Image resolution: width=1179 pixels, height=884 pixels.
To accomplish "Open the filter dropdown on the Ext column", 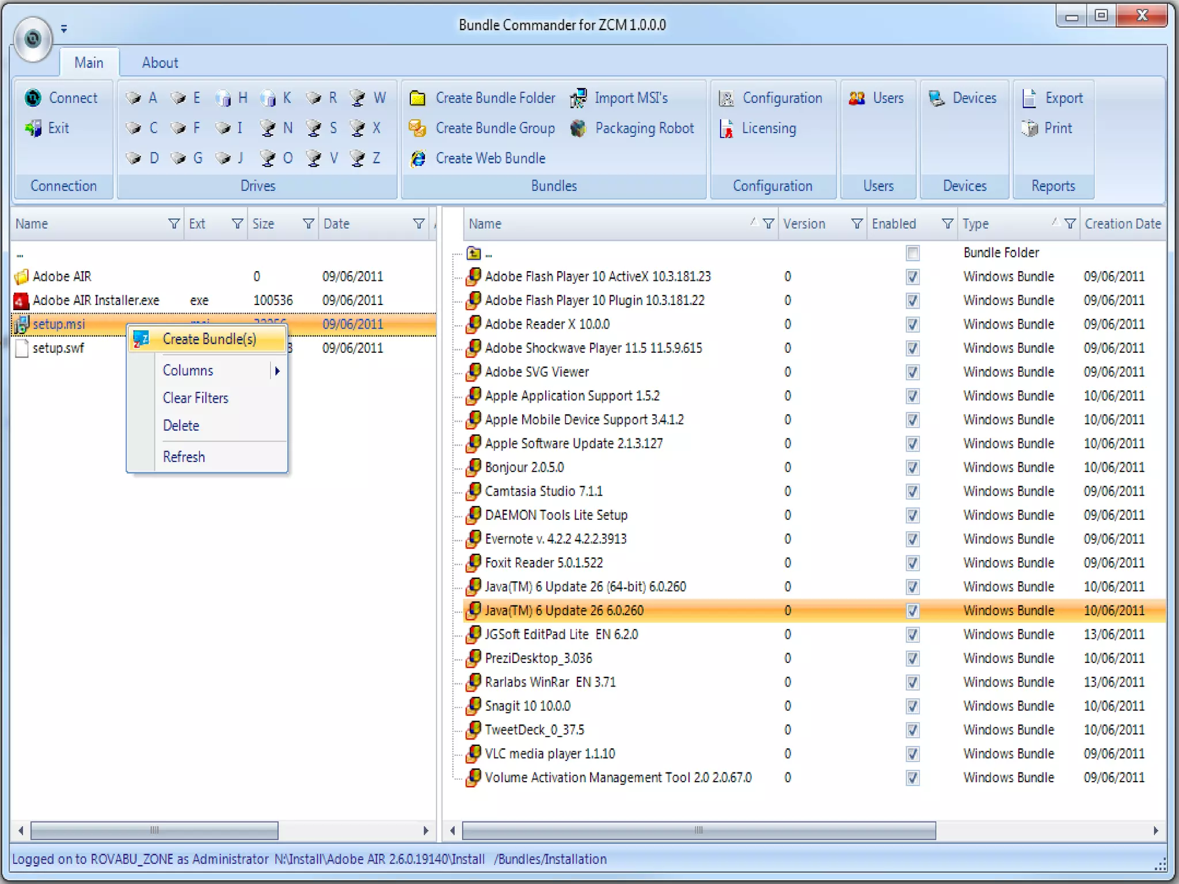I will [x=237, y=224].
